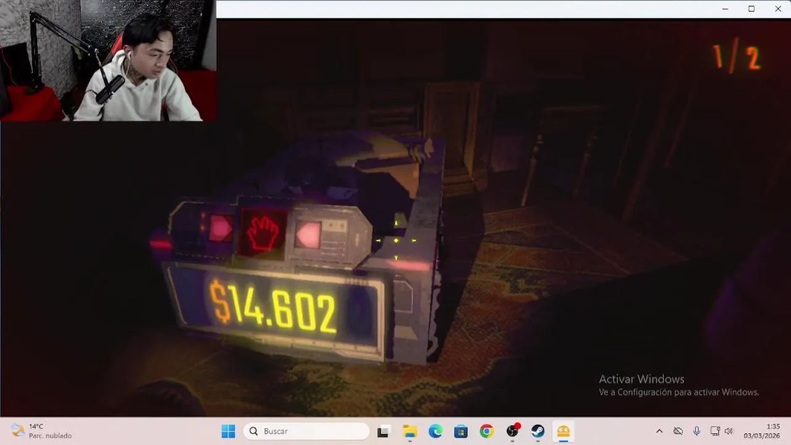
Task: Open weather widget showing 14°C Parc. nublado
Action: click(42, 431)
